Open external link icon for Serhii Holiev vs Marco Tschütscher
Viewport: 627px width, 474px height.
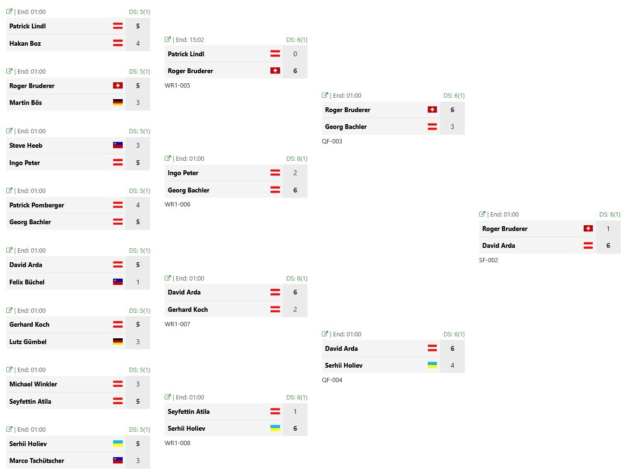(x=9, y=429)
